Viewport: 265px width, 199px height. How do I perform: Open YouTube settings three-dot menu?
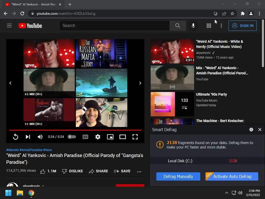(x=221, y=26)
